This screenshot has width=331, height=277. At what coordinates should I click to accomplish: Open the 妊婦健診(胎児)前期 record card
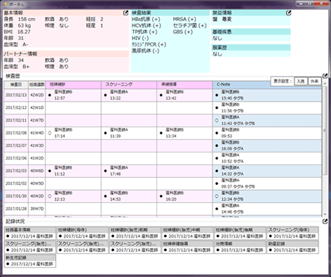tap(135, 233)
